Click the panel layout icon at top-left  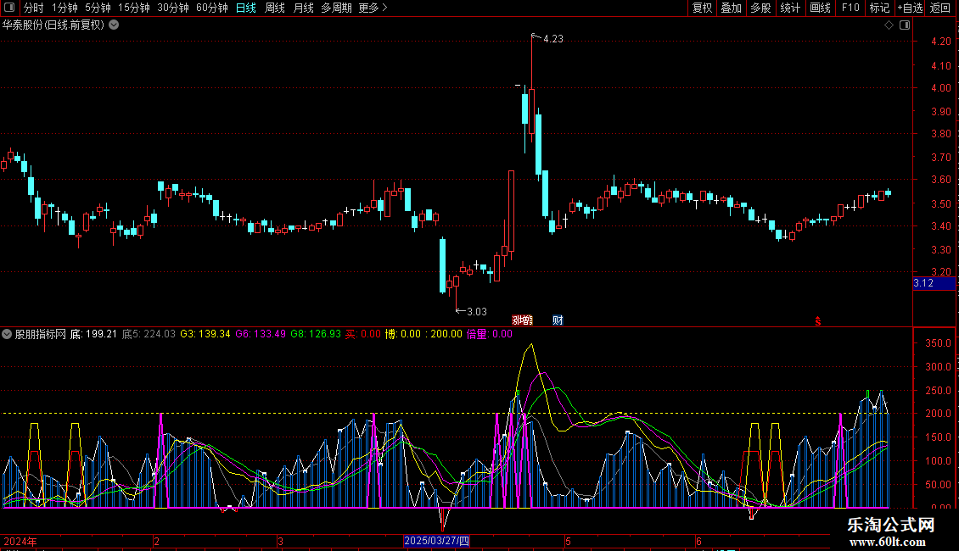(9, 8)
